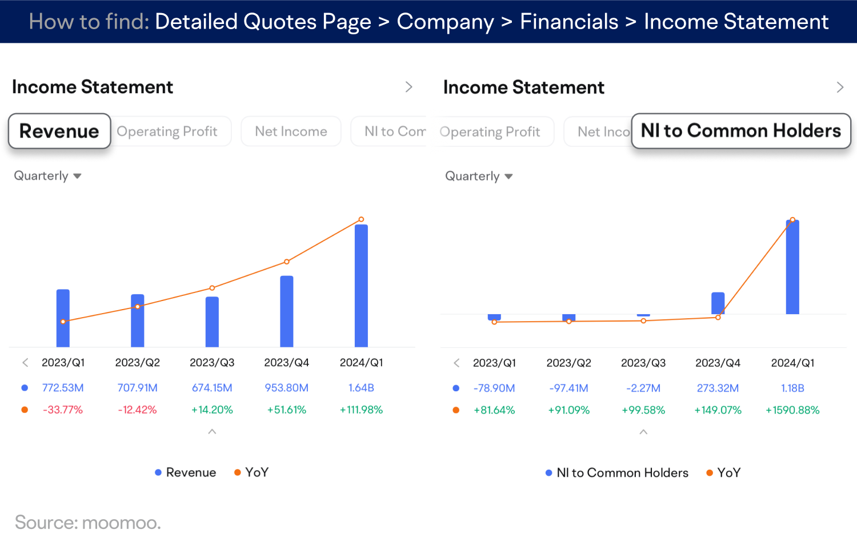Open left Income Statement details arrow
The height and width of the screenshot is (545, 857).
point(409,87)
